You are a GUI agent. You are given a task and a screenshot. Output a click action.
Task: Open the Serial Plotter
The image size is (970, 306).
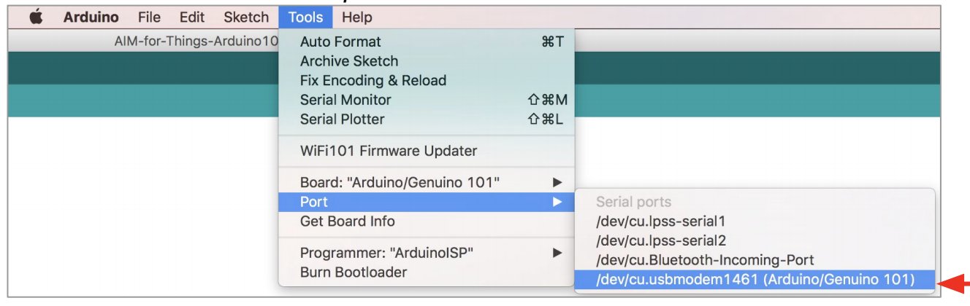tap(427, 119)
